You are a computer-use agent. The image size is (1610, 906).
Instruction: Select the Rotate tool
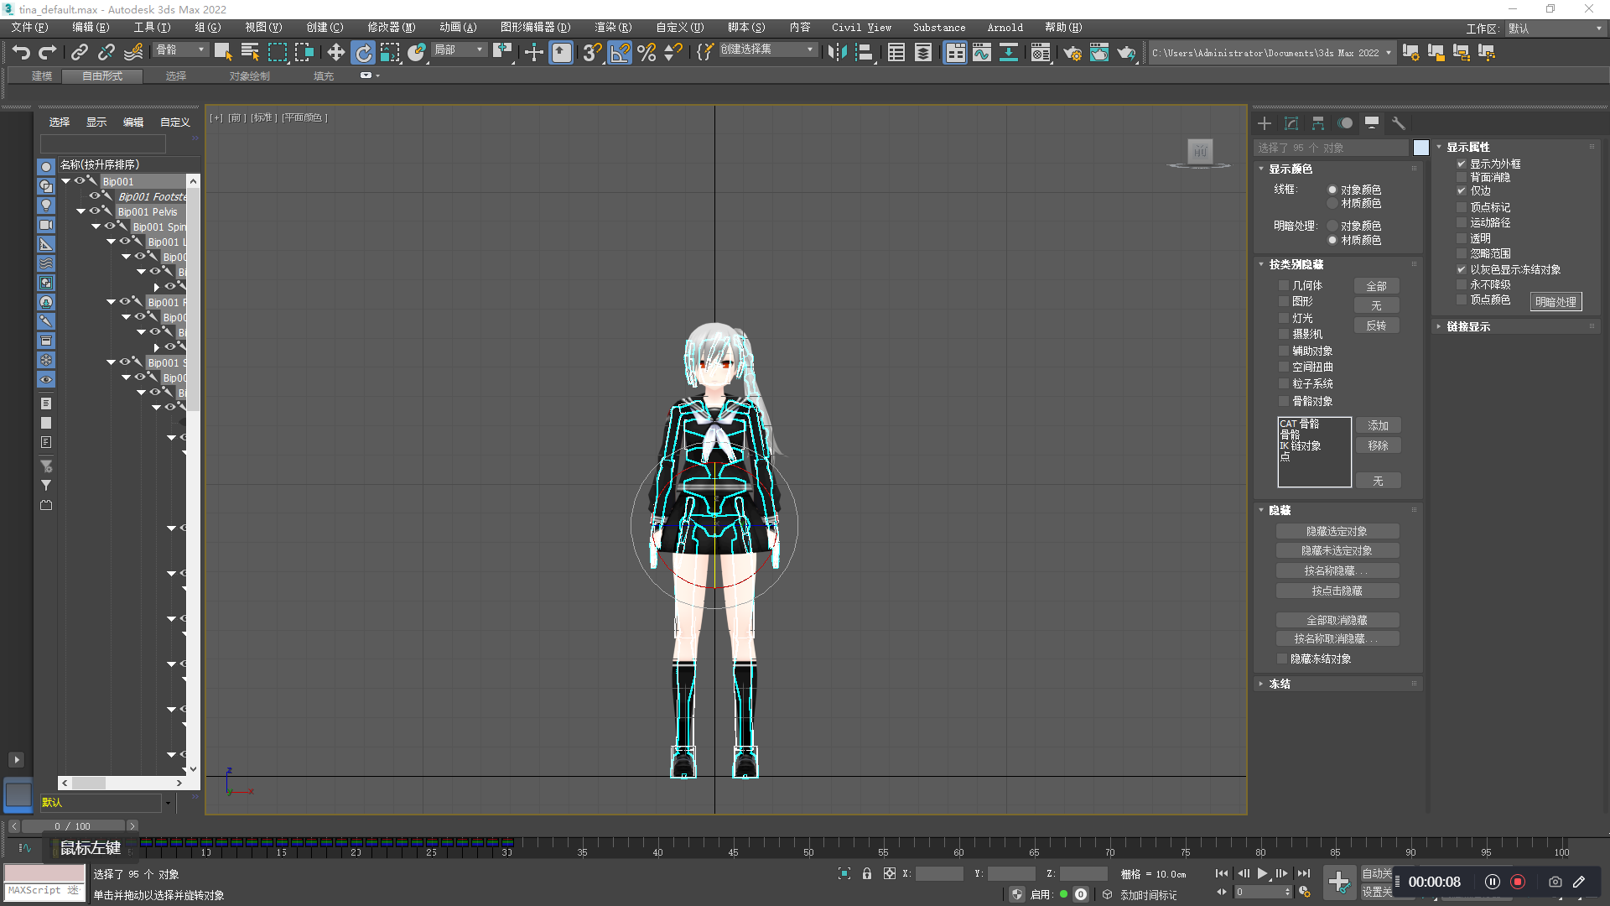point(363,52)
